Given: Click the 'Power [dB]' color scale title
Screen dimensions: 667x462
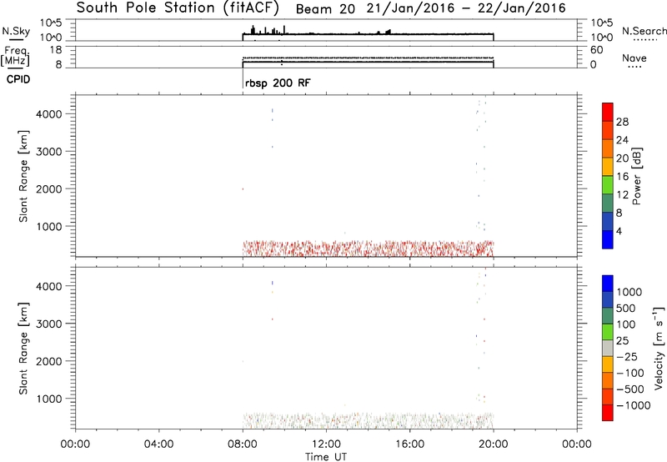Looking at the screenshot, I should pyautogui.click(x=636, y=176).
